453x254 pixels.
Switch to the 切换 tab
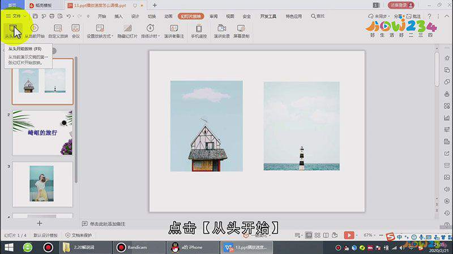152,16
